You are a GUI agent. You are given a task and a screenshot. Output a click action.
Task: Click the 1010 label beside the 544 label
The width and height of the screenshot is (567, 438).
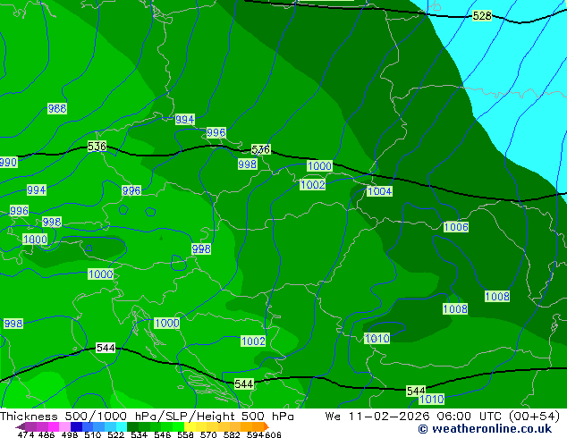tap(431, 400)
